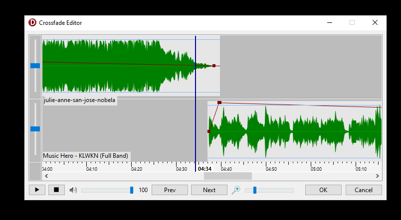Click Music Hero track volume fader

tap(35, 129)
